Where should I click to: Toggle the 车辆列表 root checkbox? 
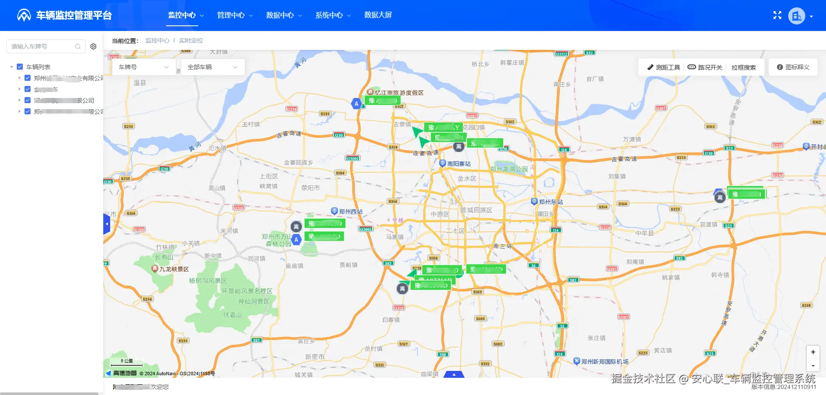click(x=20, y=67)
